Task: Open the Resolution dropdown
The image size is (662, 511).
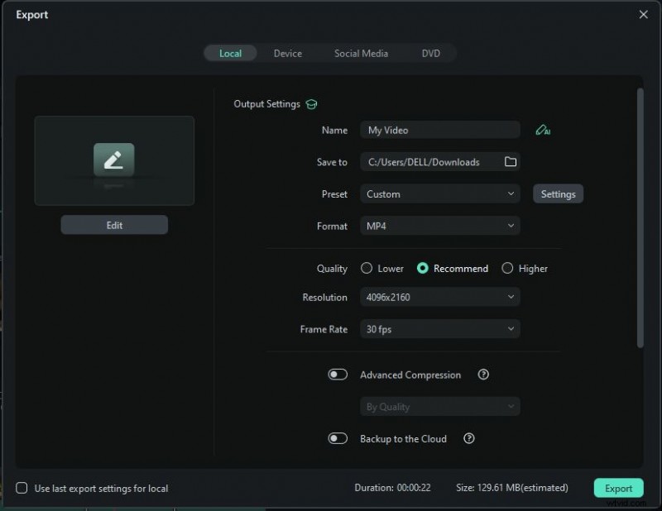Action: pos(439,297)
